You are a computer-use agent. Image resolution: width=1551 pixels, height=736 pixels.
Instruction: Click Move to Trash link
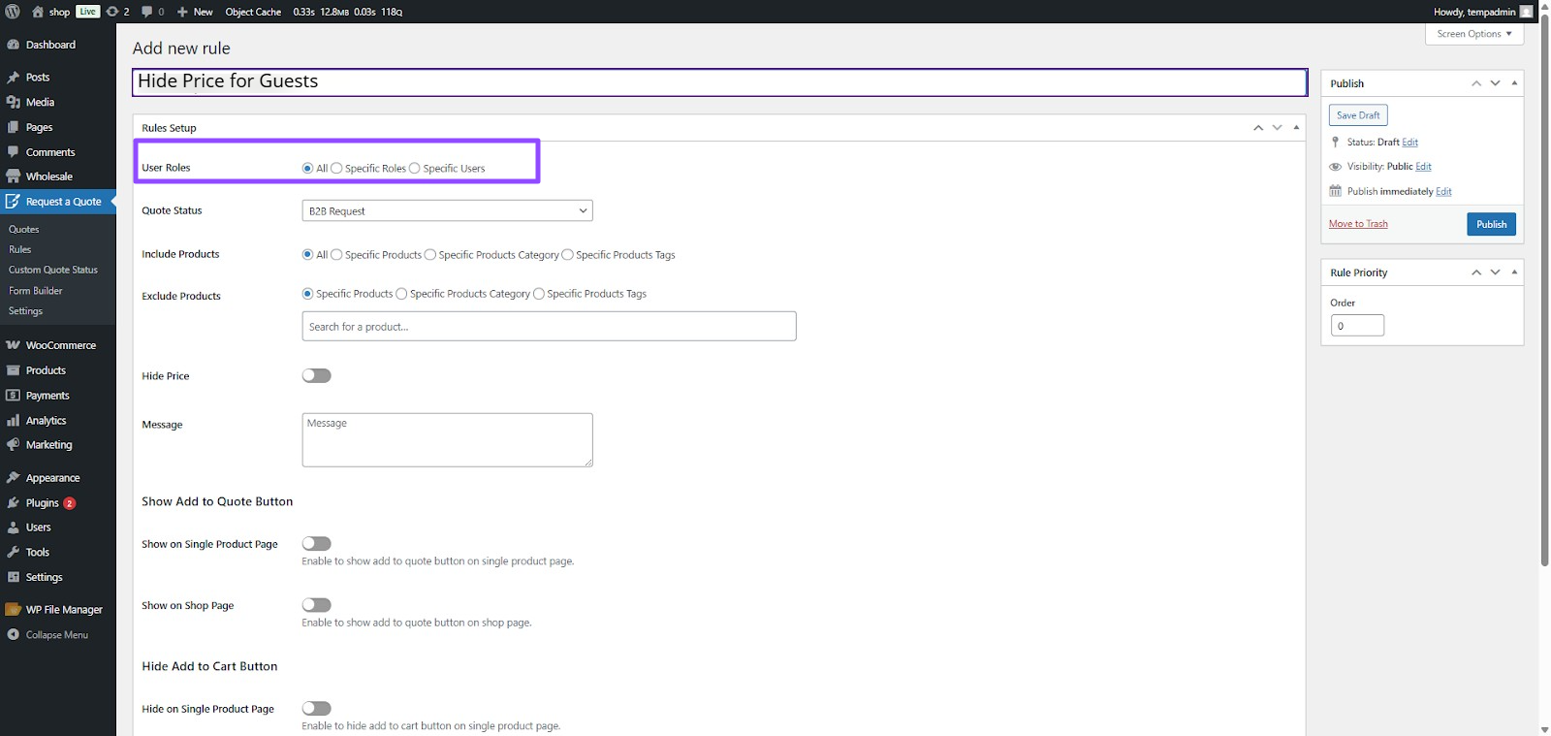pyautogui.click(x=1358, y=224)
